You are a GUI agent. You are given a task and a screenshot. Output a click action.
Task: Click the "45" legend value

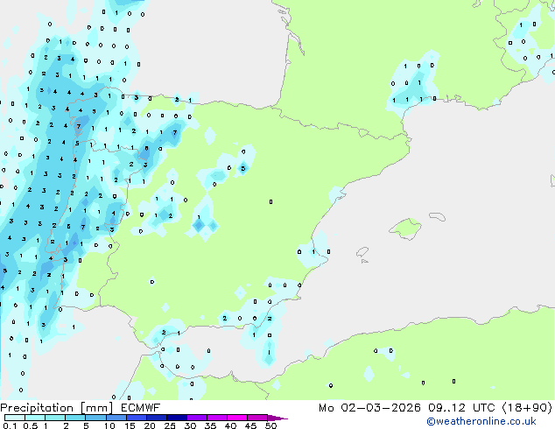point(251,425)
